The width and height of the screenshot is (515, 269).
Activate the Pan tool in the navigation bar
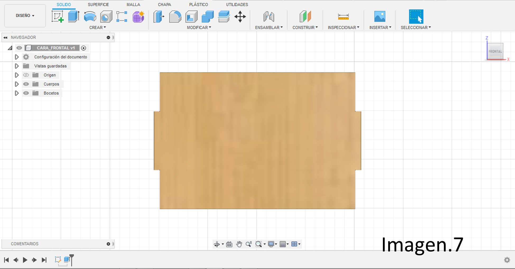point(239,244)
